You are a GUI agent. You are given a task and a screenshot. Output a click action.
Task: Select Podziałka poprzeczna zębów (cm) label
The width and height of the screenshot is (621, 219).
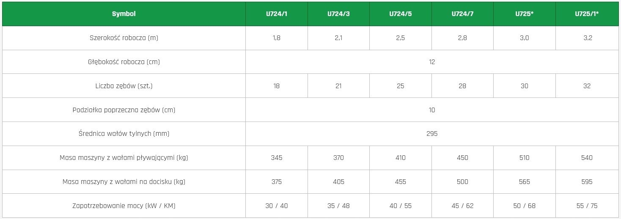point(124,110)
